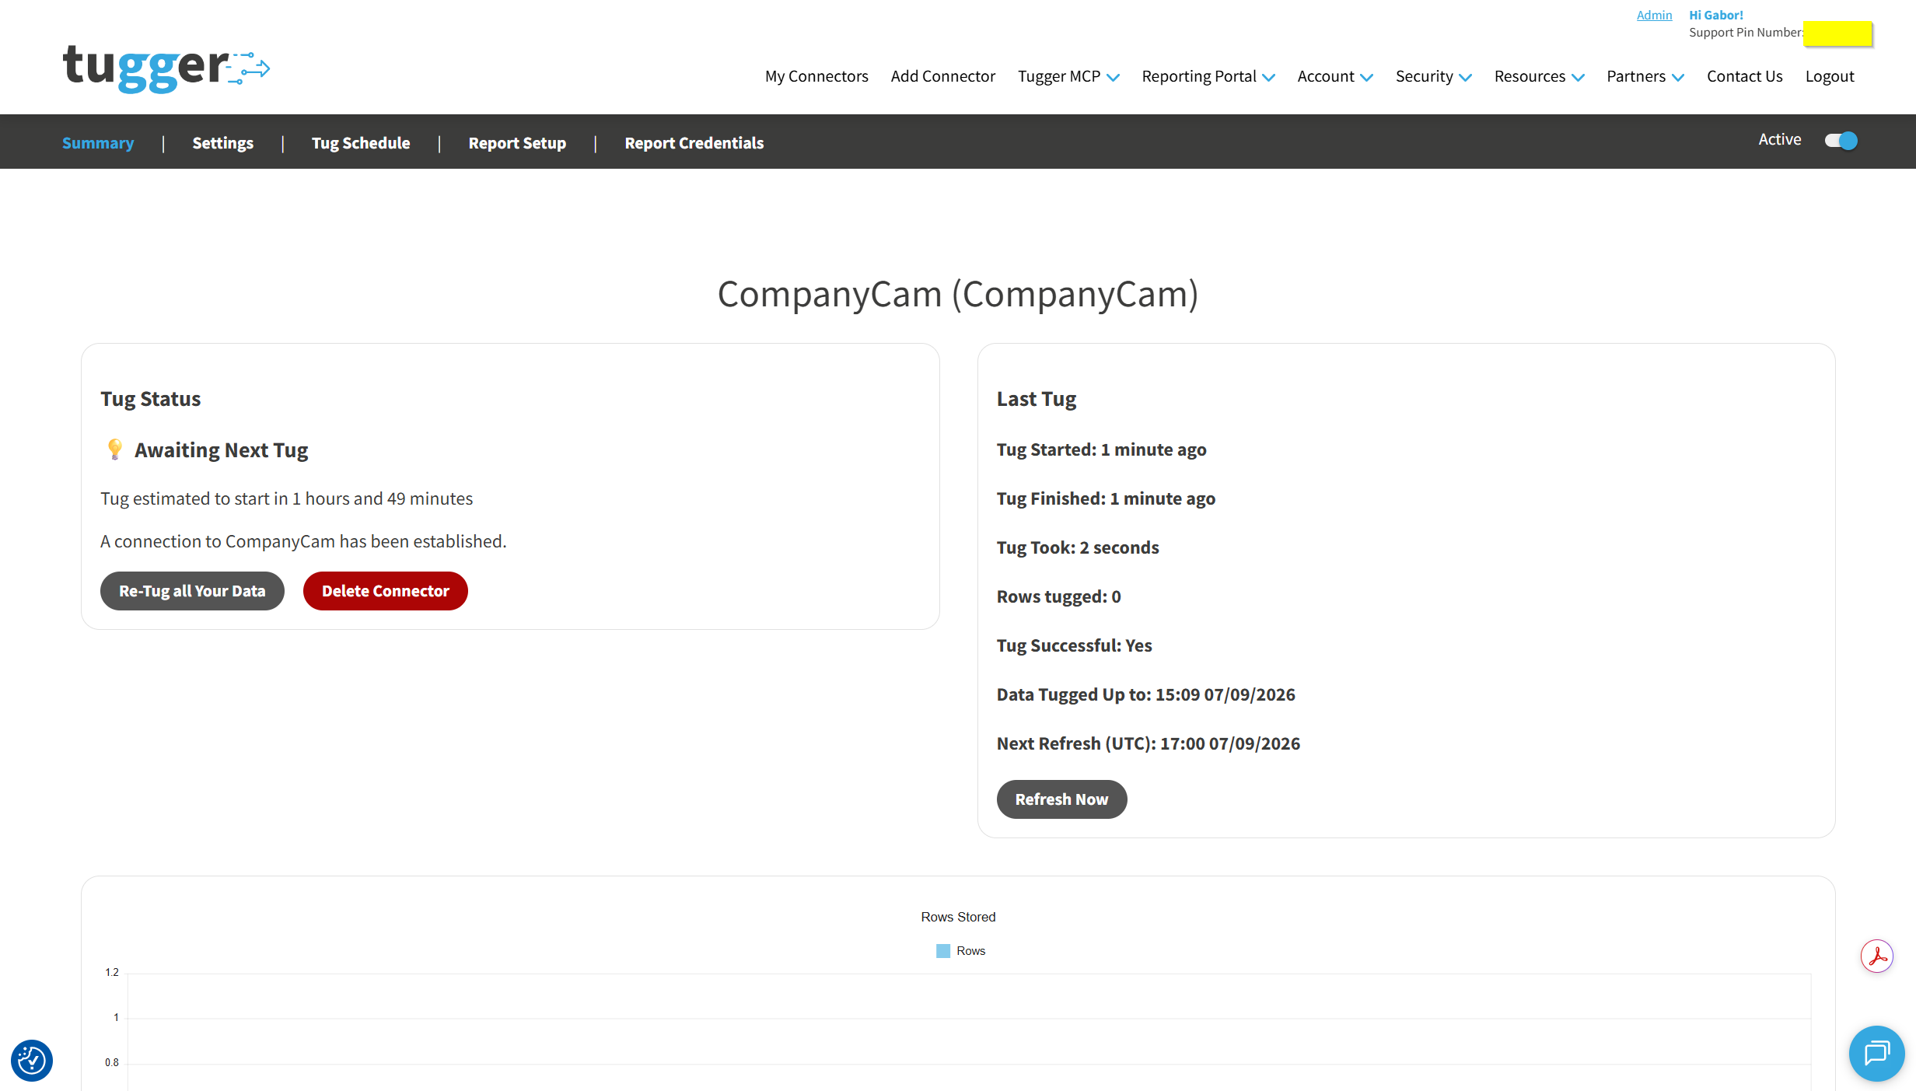Toggle the Active connector switch
The height and width of the screenshot is (1091, 1916).
[1841, 141]
